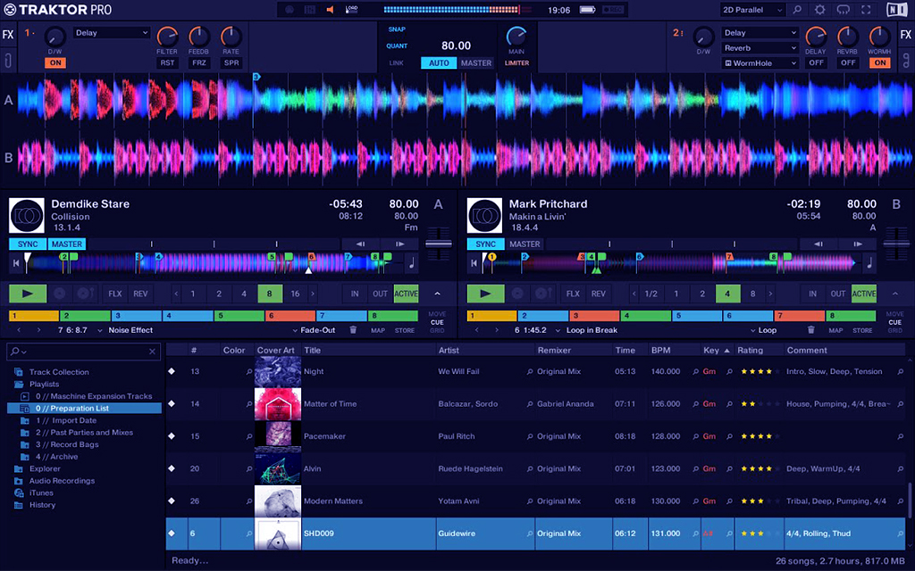This screenshot has height=571, width=915.
Task: Click the audio speaker indicator icon
Action: point(331,10)
